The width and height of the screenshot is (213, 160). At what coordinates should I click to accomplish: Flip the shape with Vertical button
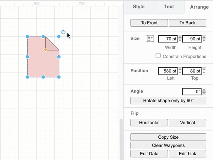click(187, 123)
